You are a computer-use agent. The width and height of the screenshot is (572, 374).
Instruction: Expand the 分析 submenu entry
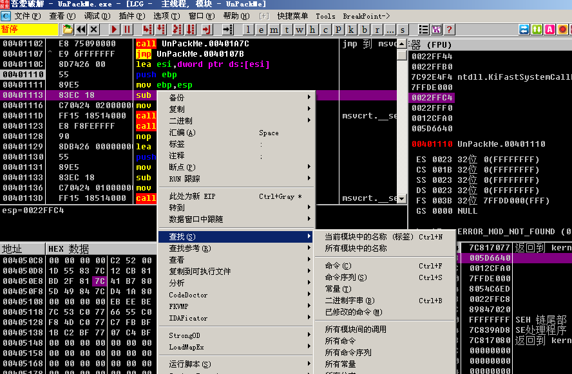point(235,283)
